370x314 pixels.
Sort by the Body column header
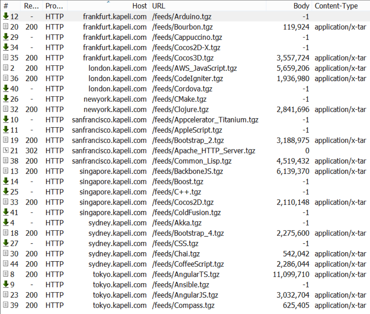(289, 6)
